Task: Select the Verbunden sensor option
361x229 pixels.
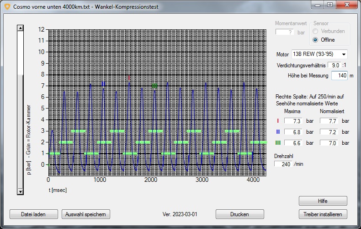Action: pyautogui.click(x=316, y=31)
